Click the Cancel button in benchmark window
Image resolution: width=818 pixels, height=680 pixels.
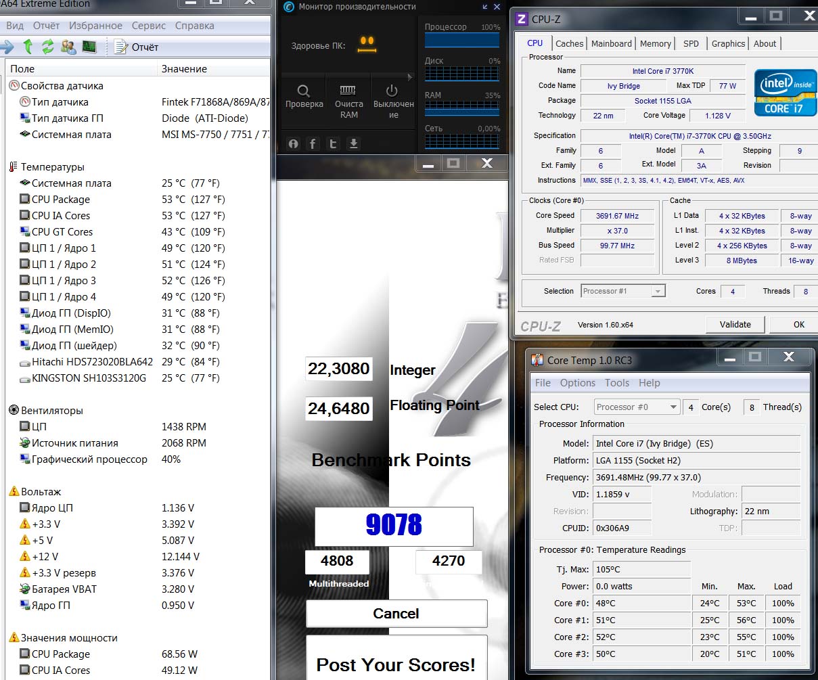click(396, 614)
